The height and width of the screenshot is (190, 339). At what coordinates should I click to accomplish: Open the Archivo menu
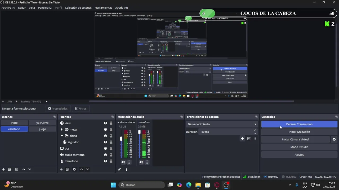coord(8,8)
